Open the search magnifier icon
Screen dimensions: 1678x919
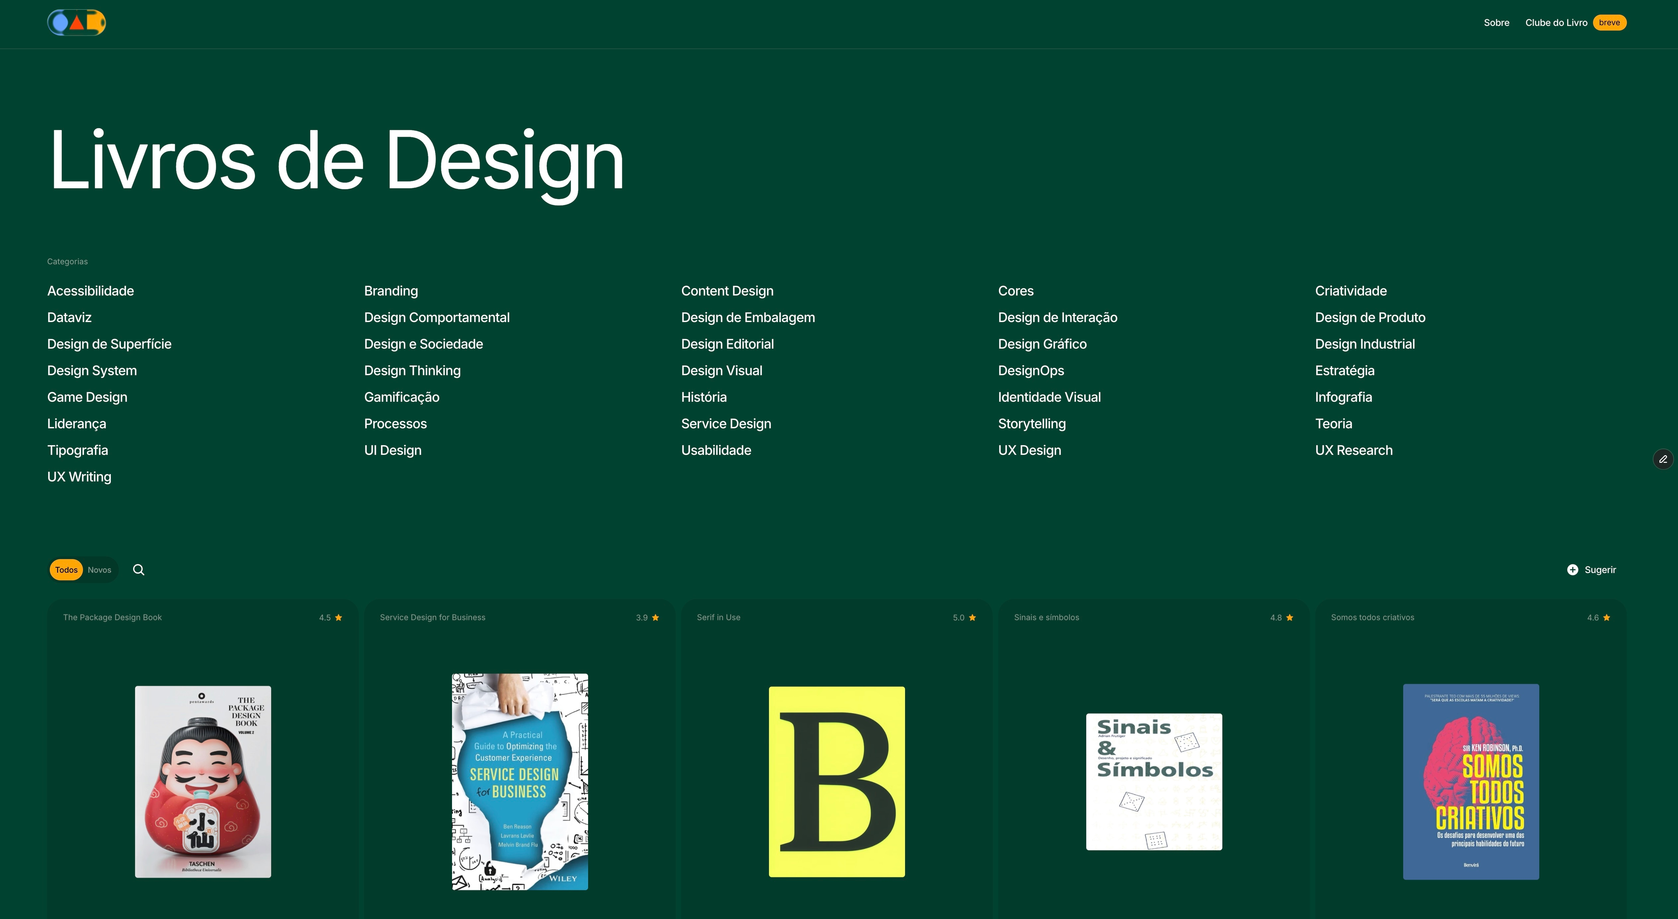pos(139,570)
